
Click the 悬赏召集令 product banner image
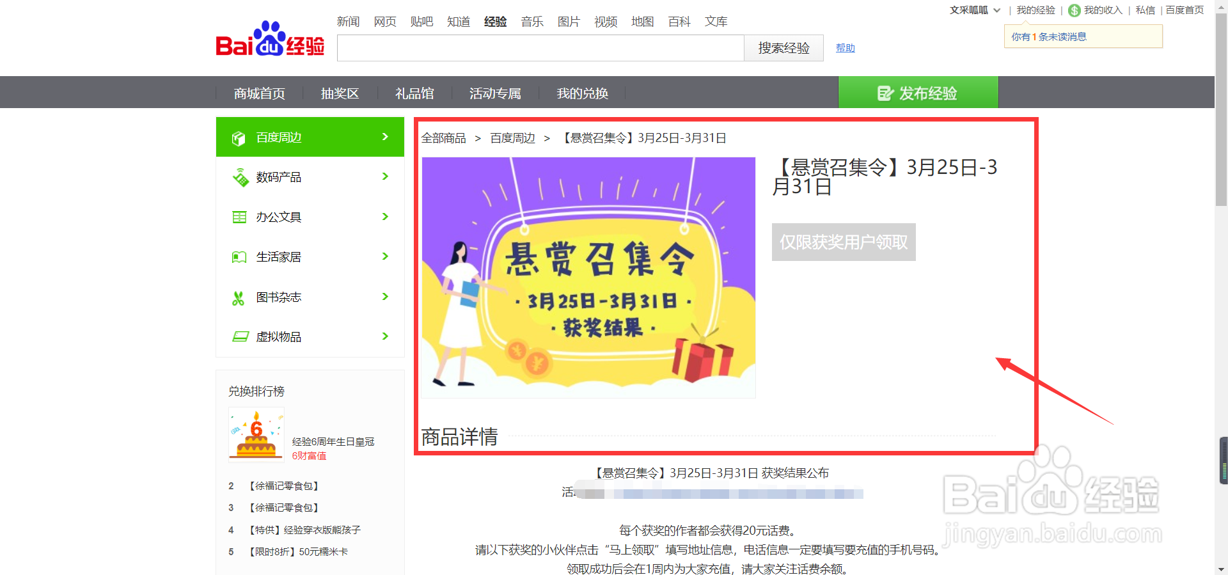click(589, 278)
